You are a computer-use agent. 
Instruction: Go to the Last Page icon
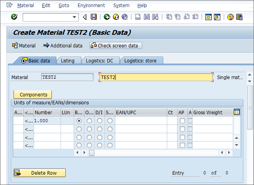(195, 17)
